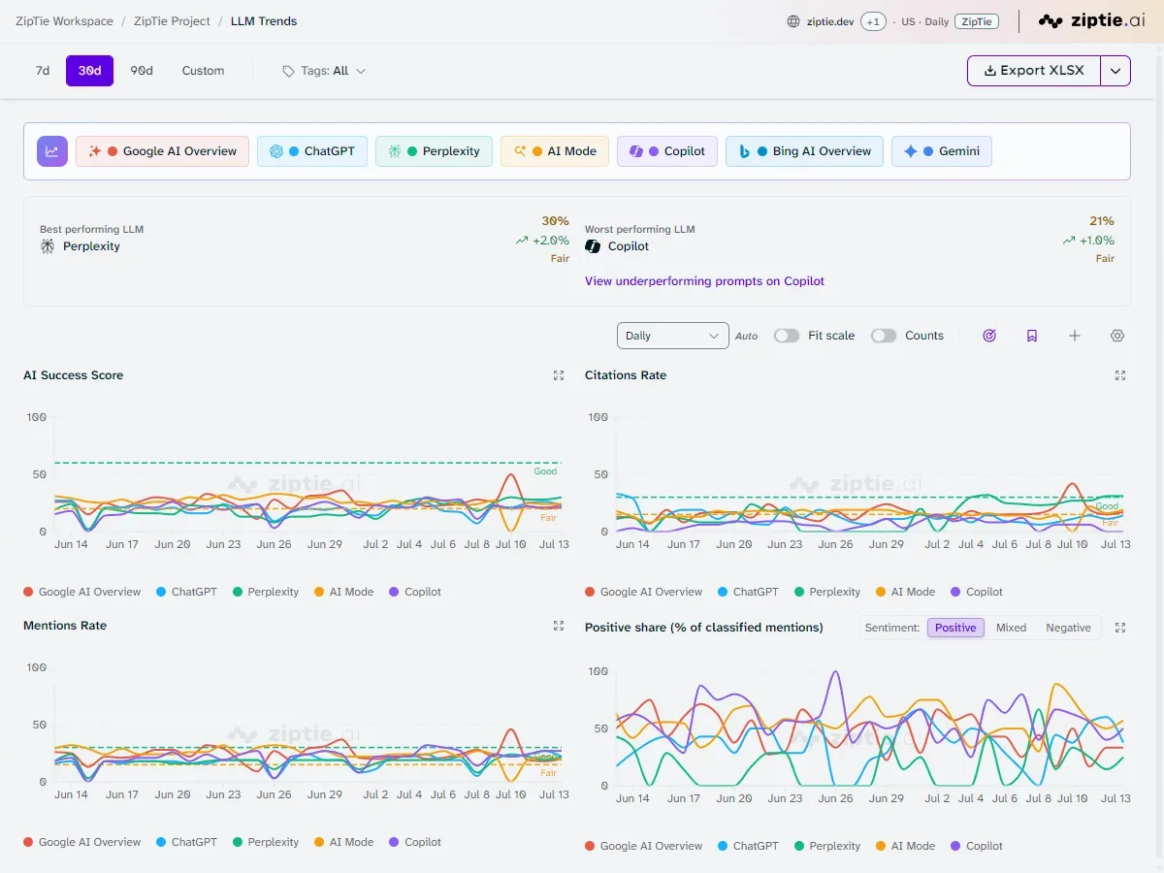The height and width of the screenshot is (873, 1164).
Task: Expand Citations Rate chart fullscreen
Action: point(1120,375)
